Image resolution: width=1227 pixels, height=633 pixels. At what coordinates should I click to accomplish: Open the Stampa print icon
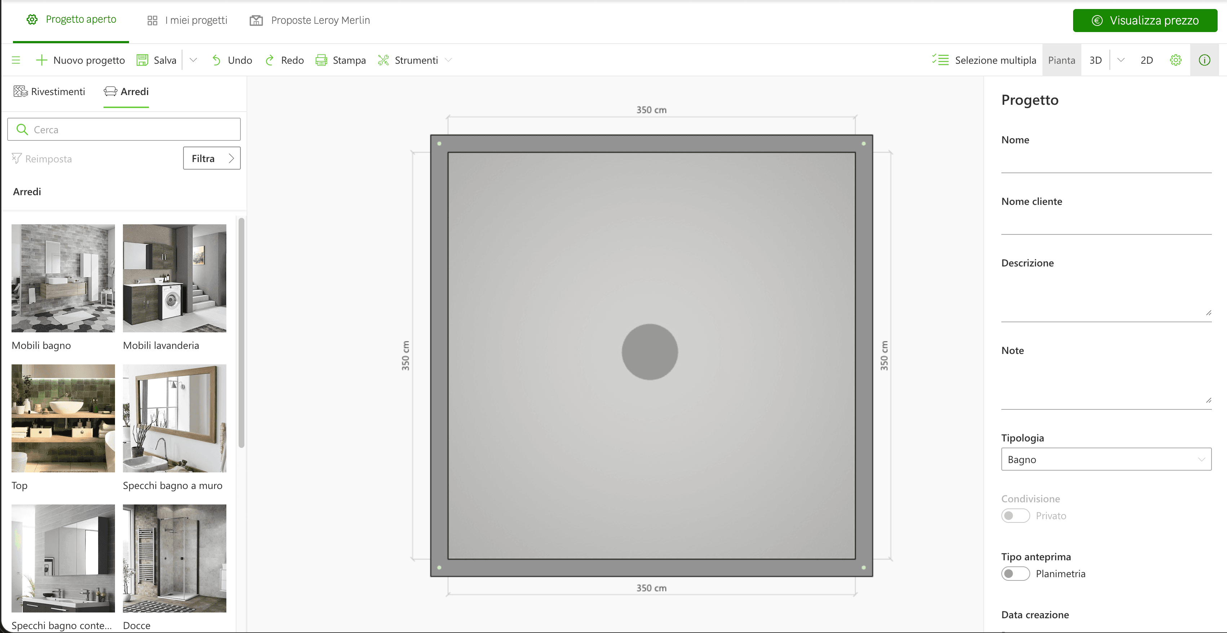pyautogui.click(x=322, y=59)
